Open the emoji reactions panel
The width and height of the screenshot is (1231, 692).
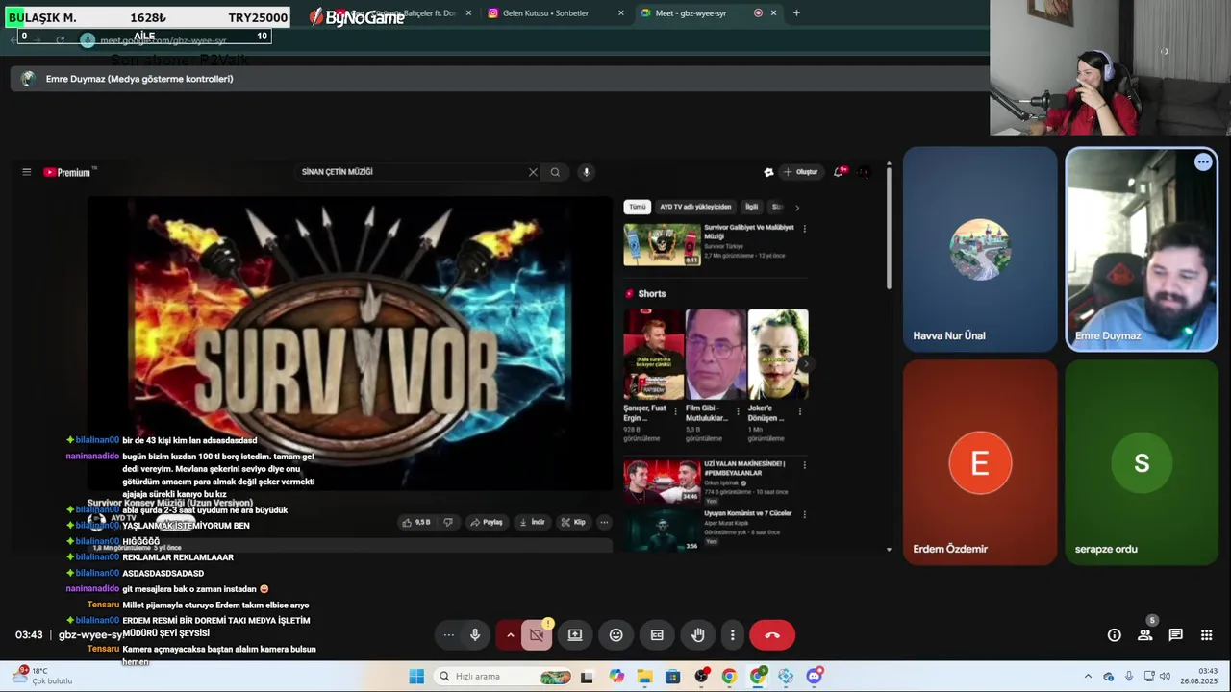[x=616, y=635]
